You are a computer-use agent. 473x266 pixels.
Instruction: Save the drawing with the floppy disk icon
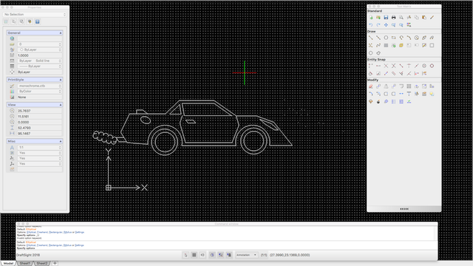coord(386,18)
